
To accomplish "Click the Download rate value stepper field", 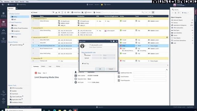I will tap(97, 55).
